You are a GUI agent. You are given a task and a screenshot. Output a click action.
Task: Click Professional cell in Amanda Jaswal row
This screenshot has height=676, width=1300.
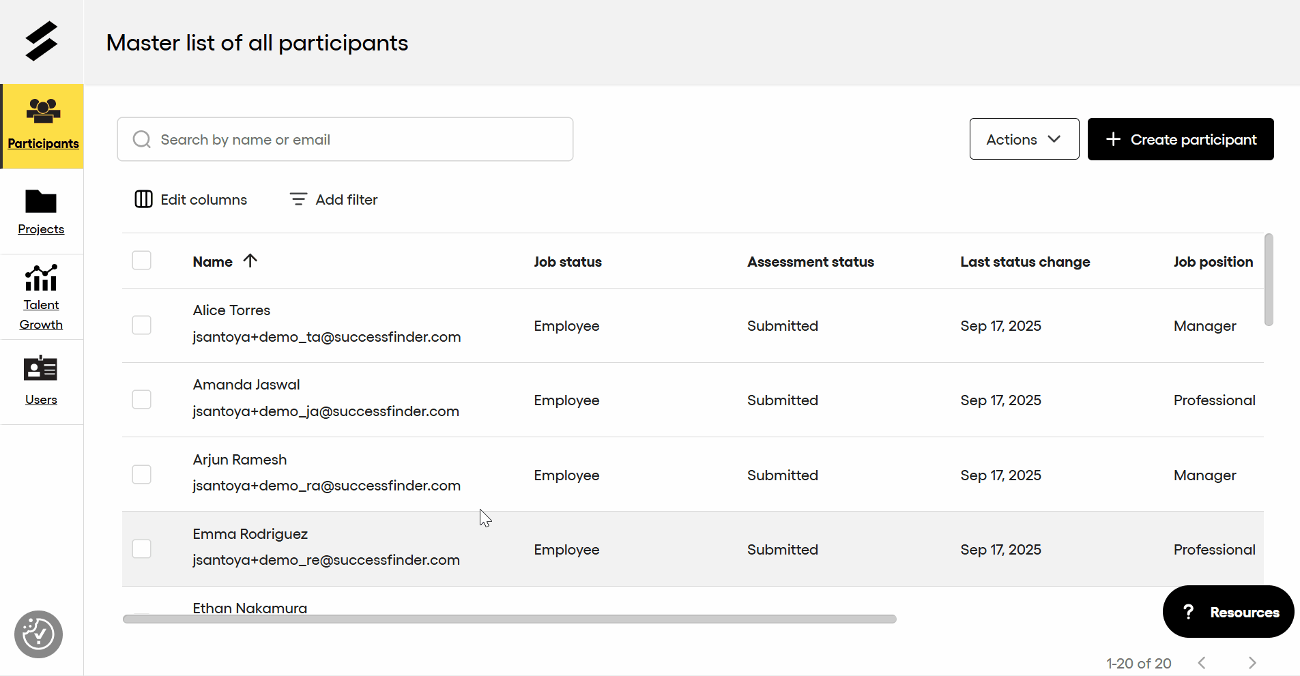click(x=1215, y=400)
